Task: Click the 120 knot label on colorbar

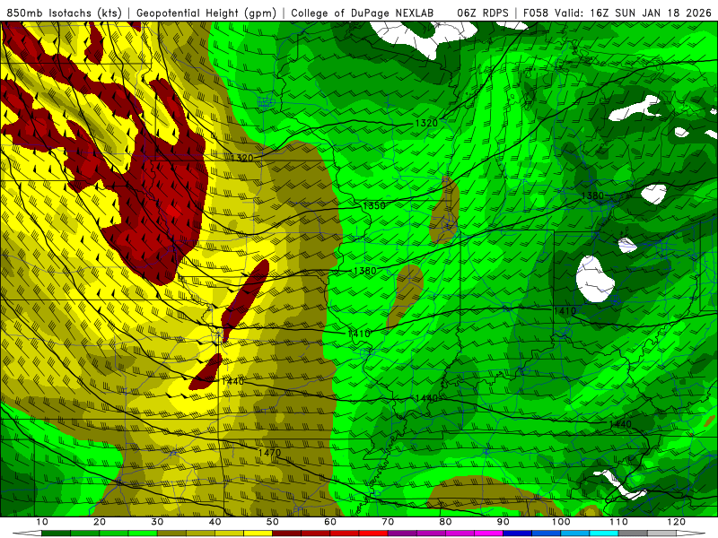Action: pyautogui.click(x=677, y=522)
